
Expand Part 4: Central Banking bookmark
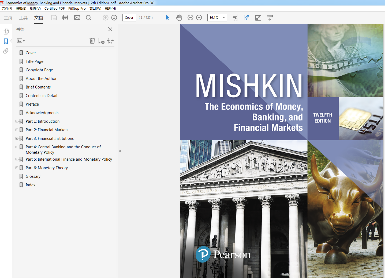click(17, 147)
